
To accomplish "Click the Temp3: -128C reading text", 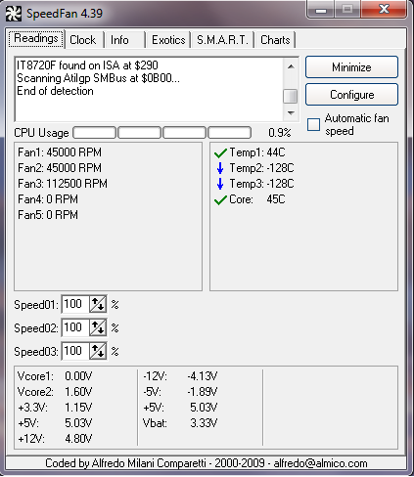I will pyautogui.click(x=261, y=184).
